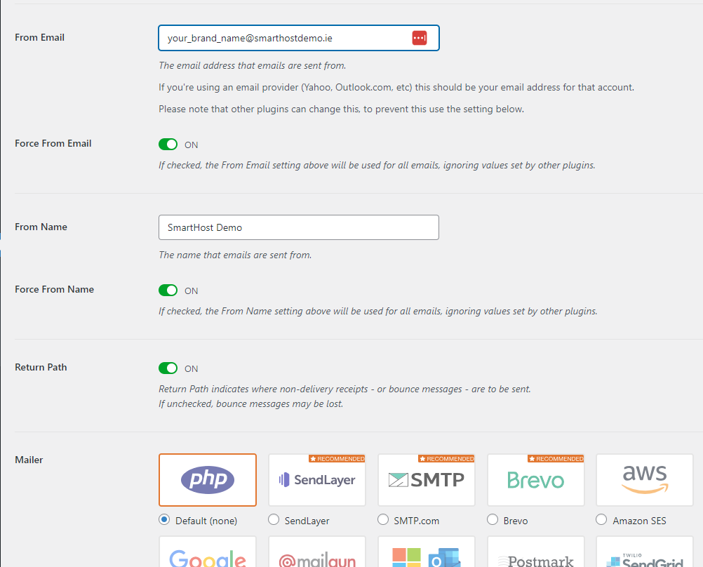Click the From Name setting label
703x567 pixels.
click(x=41, y=227)
